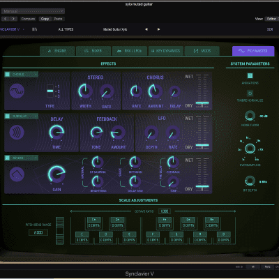Click the SCR button
279x279 pixels.
click(270, 29)
